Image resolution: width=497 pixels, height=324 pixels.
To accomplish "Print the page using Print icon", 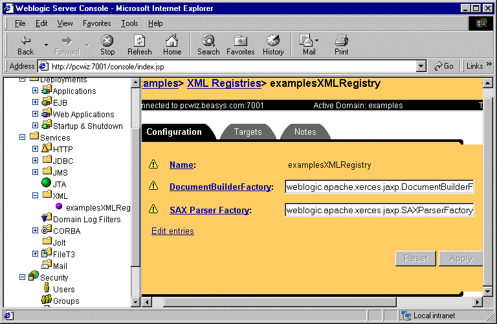I will click(342, 45).
